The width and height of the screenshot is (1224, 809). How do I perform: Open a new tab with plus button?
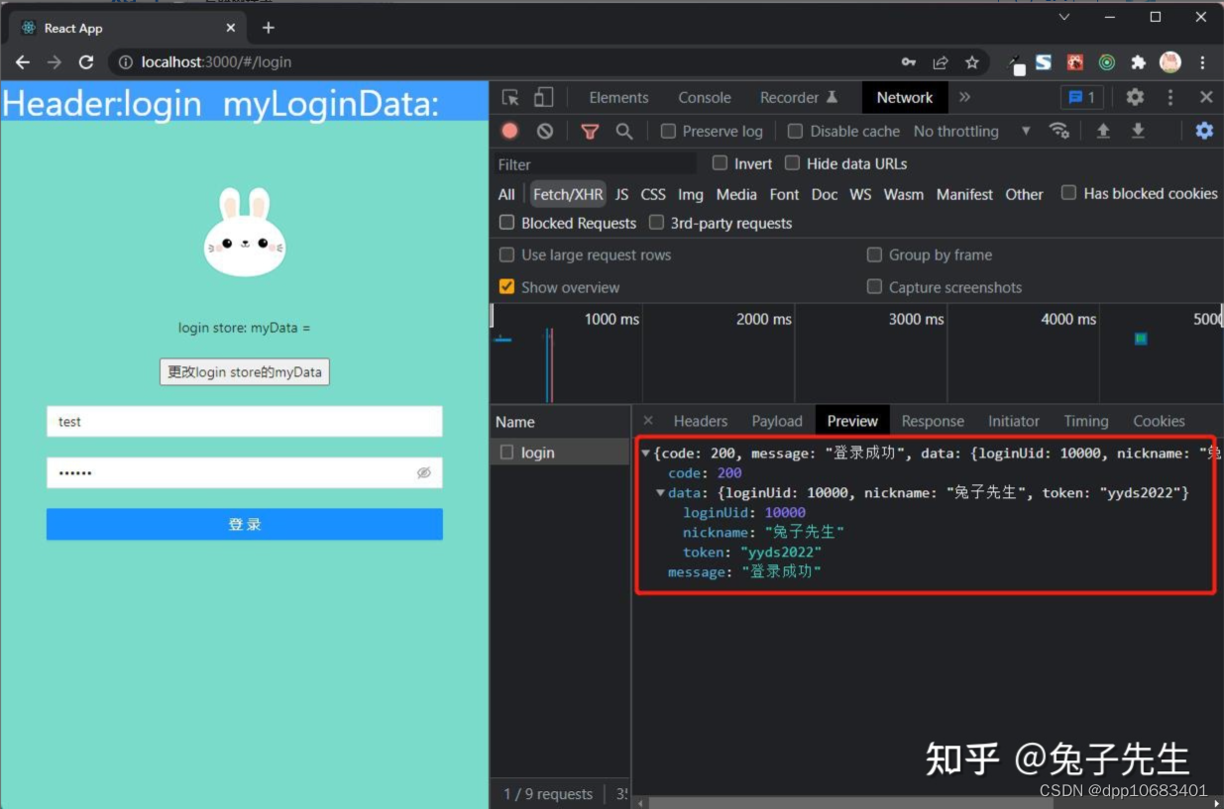(x=268, y=28)
